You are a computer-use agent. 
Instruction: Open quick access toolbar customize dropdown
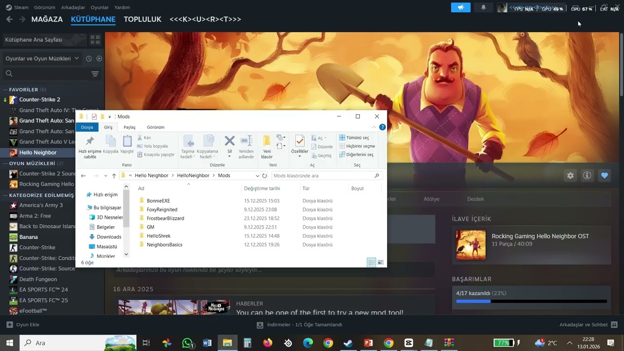coord(110,117)
